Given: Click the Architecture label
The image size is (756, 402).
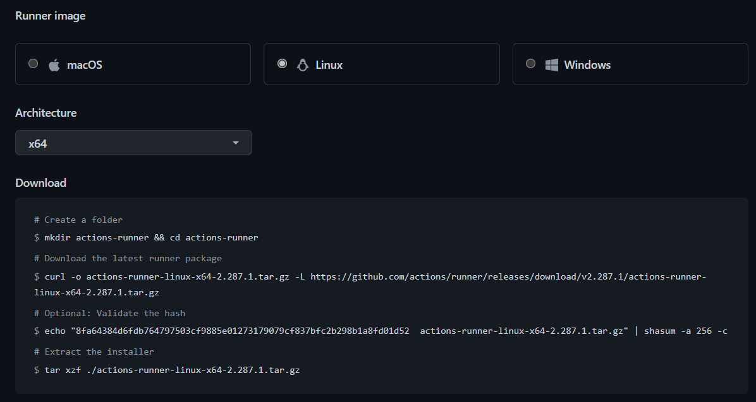Looking at the screenshot, I should [46, 113].
